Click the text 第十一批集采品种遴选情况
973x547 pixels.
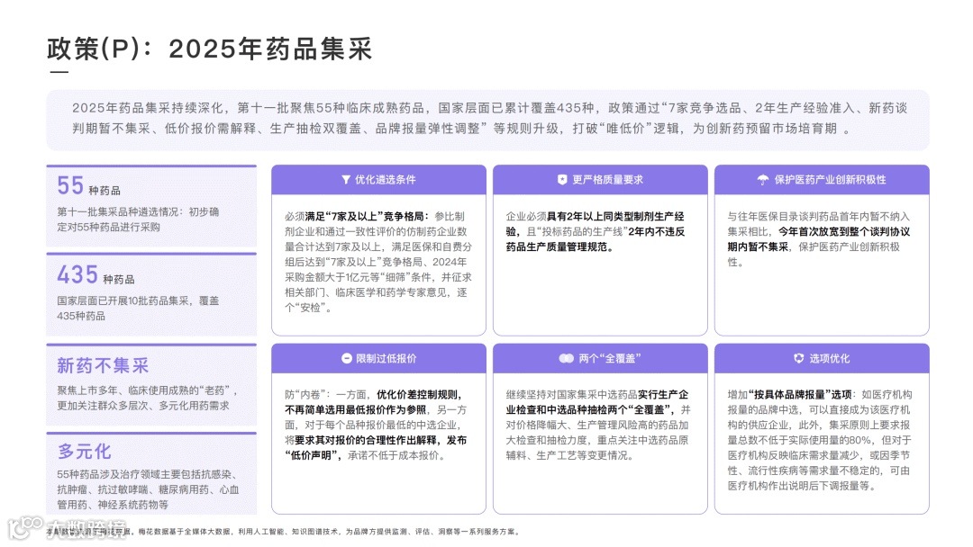[117, 211]
